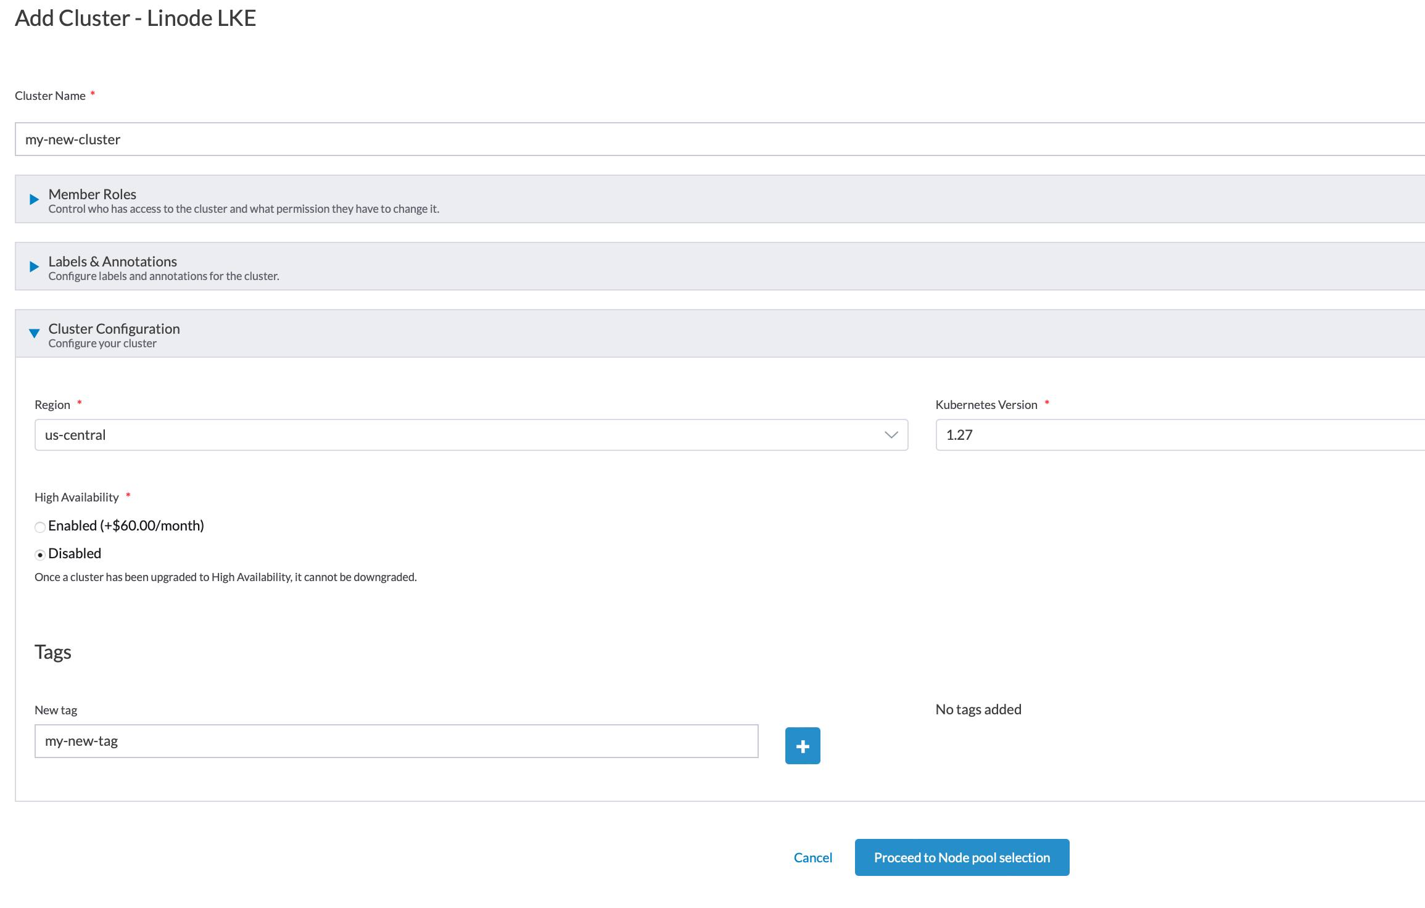
Task: Click the Member Roles expand triangle
Action: coord(33,199)
